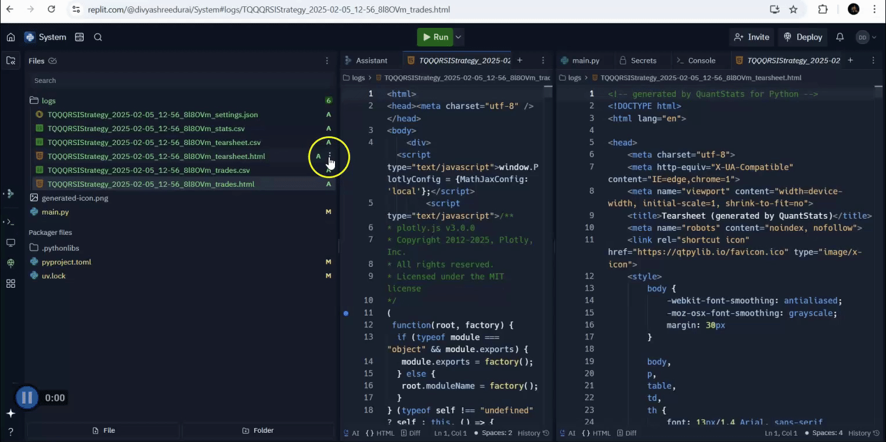This screenshot has height=442, width=886.
Task: Open the monitor icon in left sidebar
Action: click(10, 242)
